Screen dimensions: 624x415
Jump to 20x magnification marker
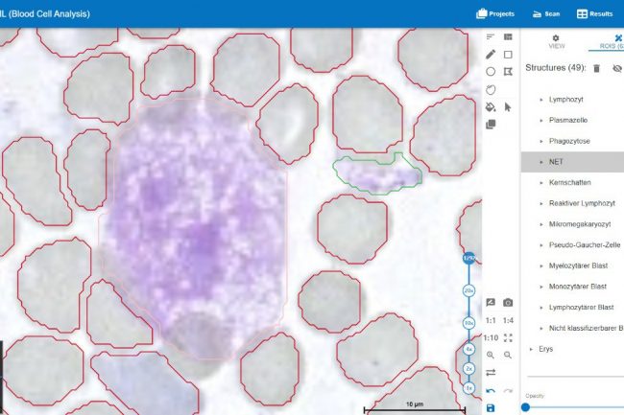pos(469,289)
